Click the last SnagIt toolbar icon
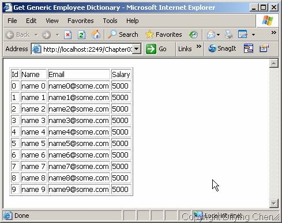 click(x=264, y=48)
